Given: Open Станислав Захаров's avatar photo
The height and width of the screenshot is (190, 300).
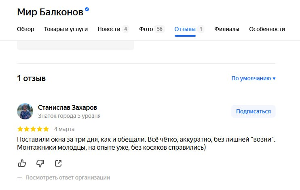Looking at the screenshot, I should click(25, 111).
